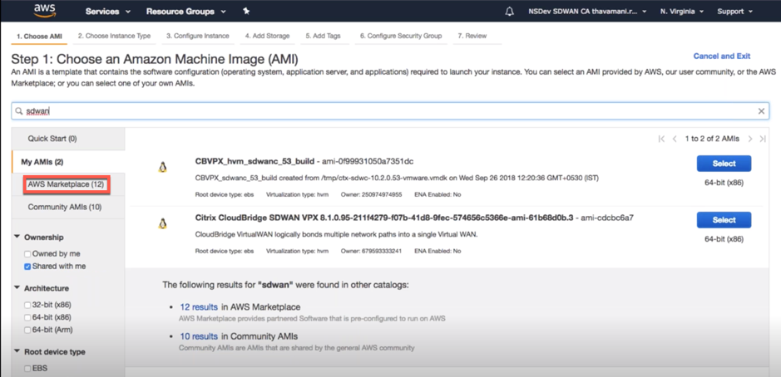Viewport: 781px width, 377px height.
Task: Switch to AWS Marketplace (12) tab
Action: point(66,184)
